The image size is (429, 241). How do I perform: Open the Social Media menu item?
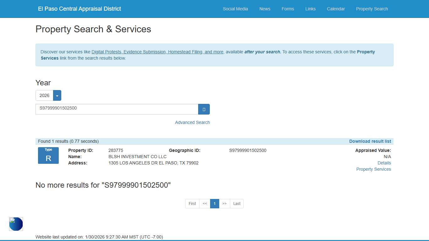235,9
